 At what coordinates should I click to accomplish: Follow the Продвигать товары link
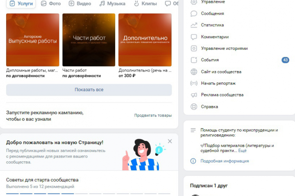click(x=153, y=115)
